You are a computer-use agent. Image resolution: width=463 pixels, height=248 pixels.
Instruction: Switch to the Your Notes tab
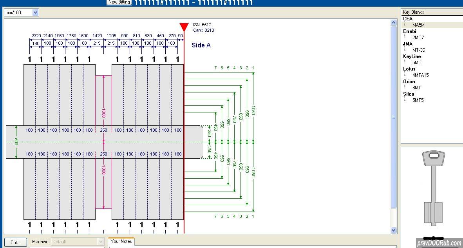[121, 241]
